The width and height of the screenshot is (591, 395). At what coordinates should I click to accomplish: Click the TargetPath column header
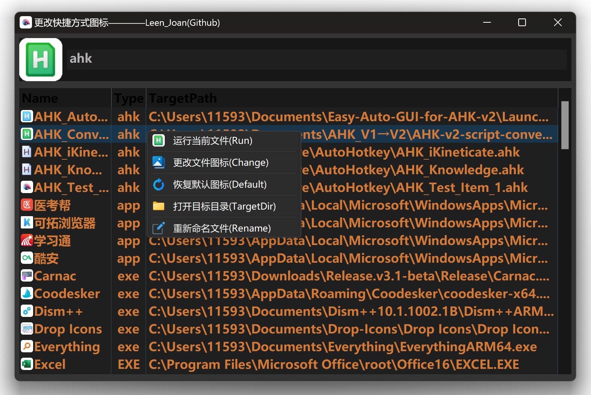182,98
